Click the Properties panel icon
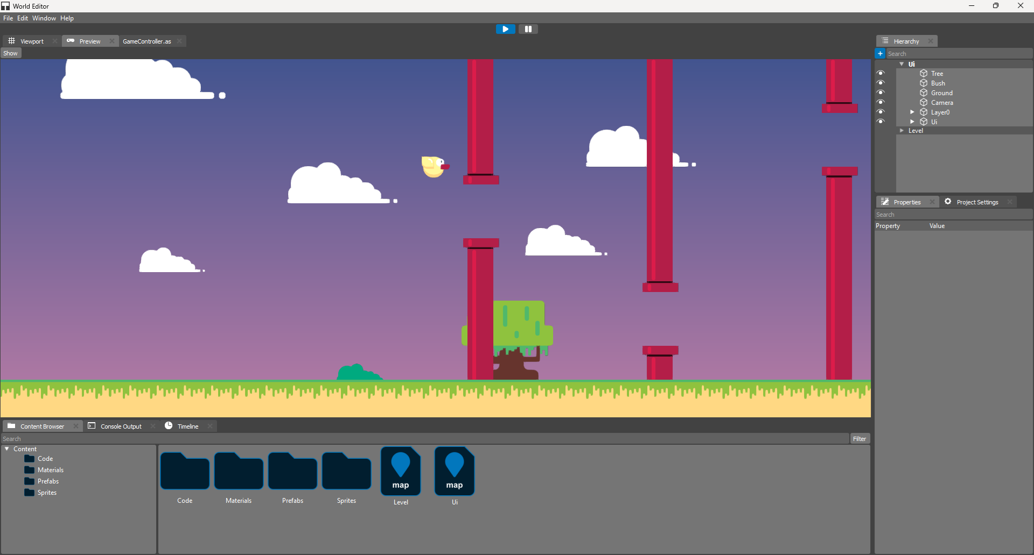The width and height of the screenshot is (1034, 555). pyautogui.click(x=885, y=202)
